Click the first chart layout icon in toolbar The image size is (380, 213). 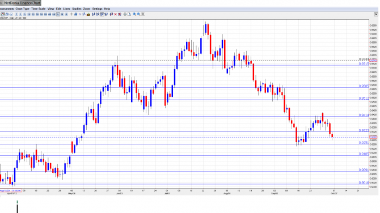tap(3, 14)
